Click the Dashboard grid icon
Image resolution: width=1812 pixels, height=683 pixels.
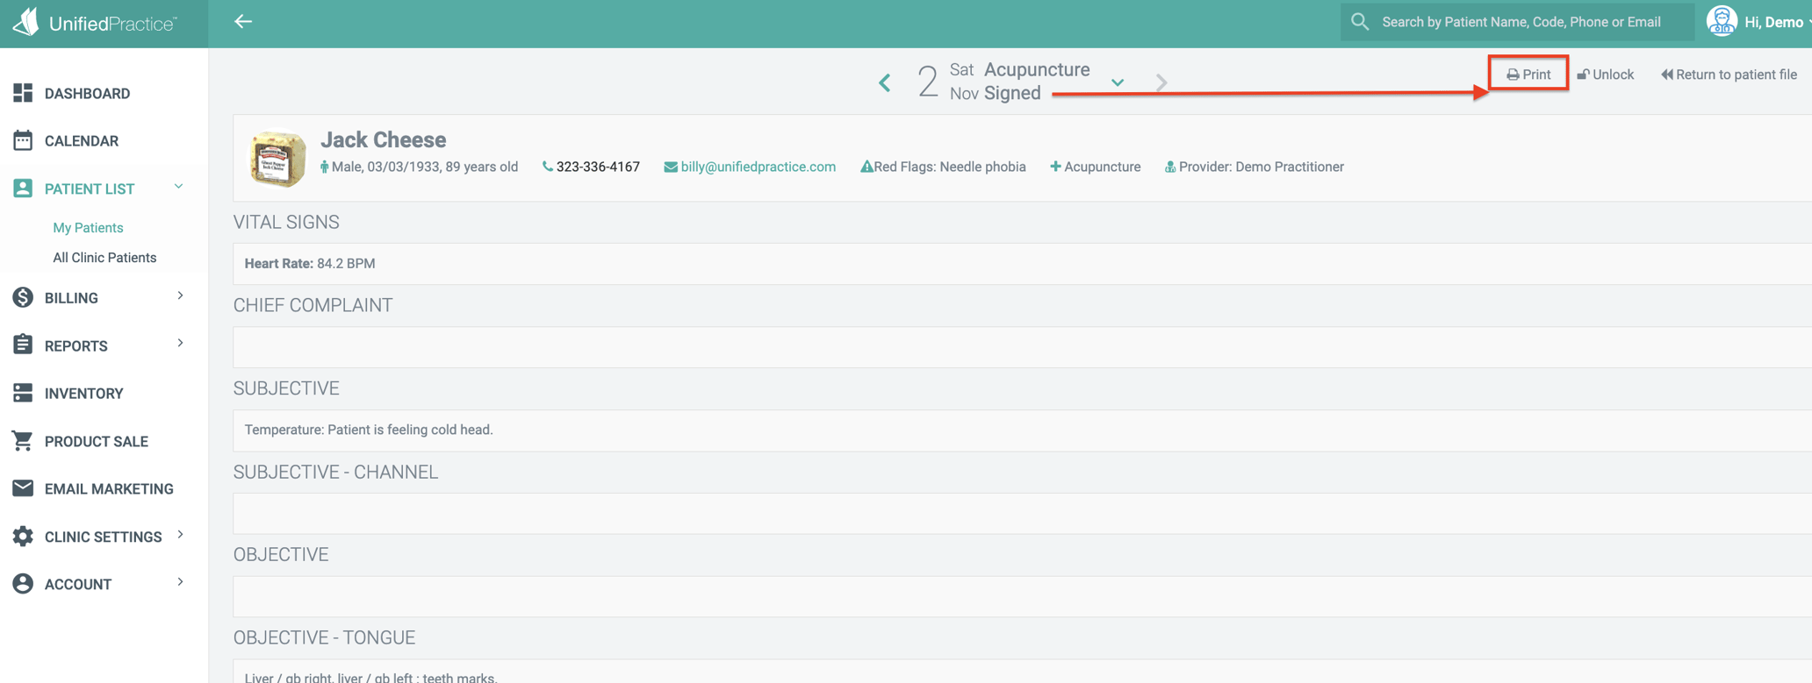coord(23,93)
